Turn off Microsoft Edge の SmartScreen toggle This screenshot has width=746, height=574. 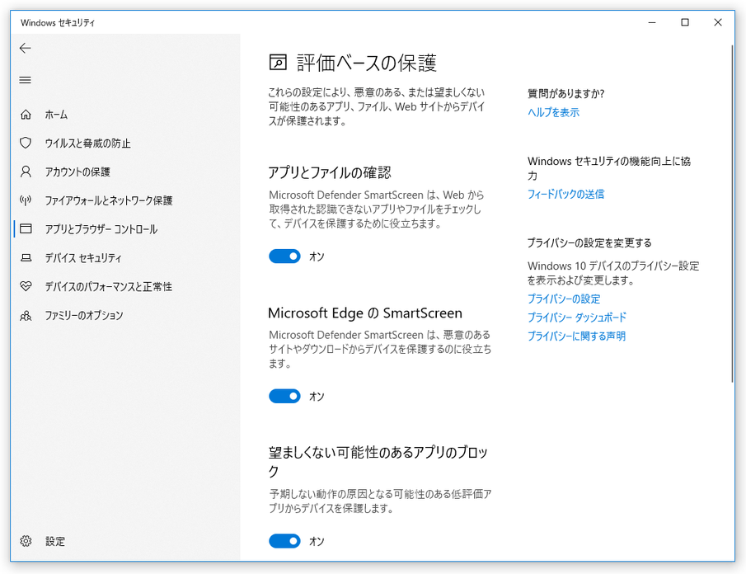click(284, 396)
